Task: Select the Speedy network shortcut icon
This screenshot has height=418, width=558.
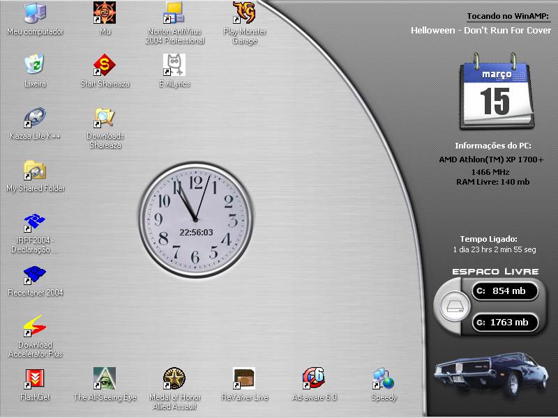Action: tap(384, 378)
